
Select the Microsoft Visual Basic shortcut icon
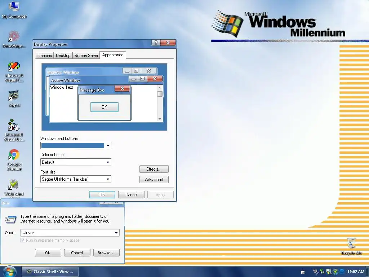point(14,130)
